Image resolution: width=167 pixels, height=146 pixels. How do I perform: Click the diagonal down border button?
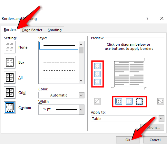161,101
